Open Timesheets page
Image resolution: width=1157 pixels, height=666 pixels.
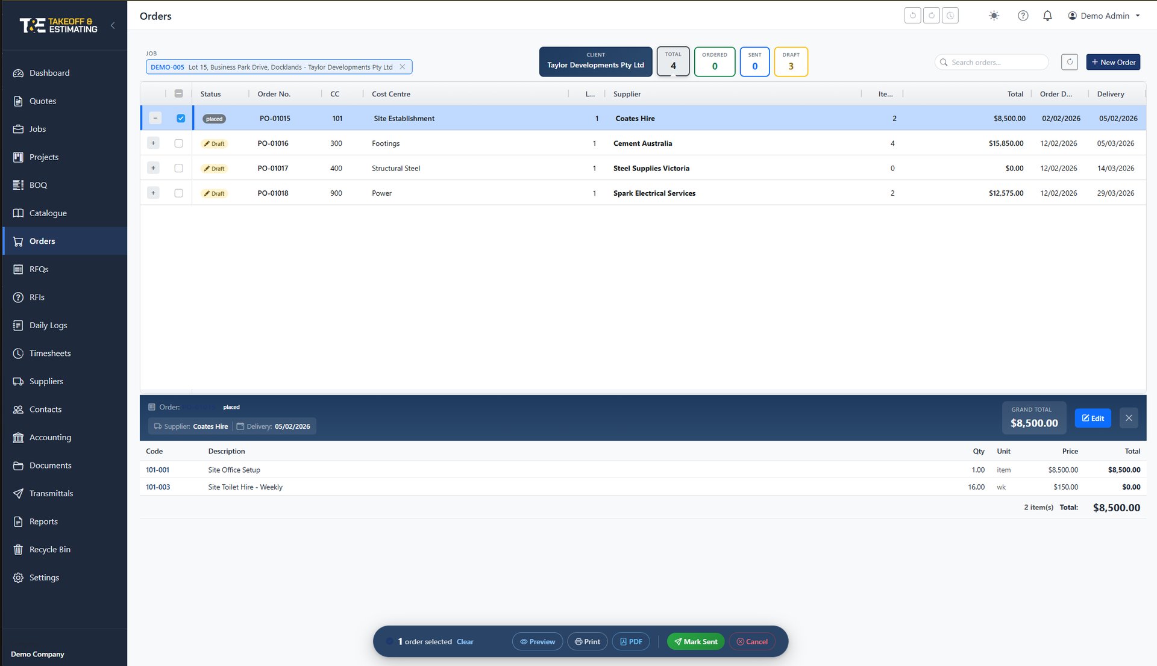(x=63, y=353)
